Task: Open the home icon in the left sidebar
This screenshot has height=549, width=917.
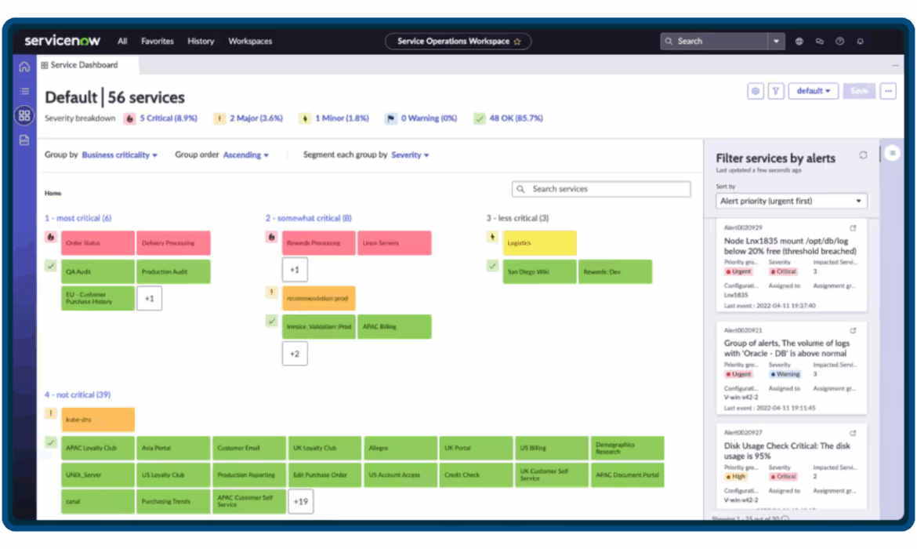Action: [x=24, y=67]
